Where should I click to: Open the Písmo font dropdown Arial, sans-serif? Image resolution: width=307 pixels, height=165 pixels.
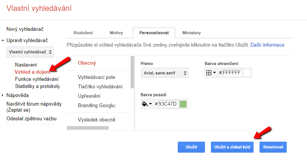click(x=165, y=73)
